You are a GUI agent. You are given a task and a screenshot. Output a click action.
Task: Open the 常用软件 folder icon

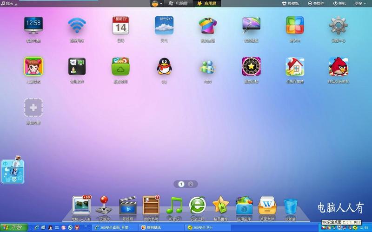coord(77,66)
